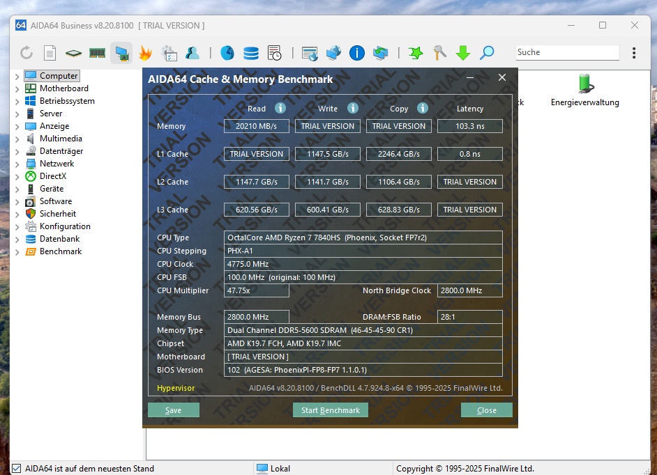This screenshot has height=475, width=657.
Task: Click the monitors with green arrow icon
Action: (x=380, y=53)
